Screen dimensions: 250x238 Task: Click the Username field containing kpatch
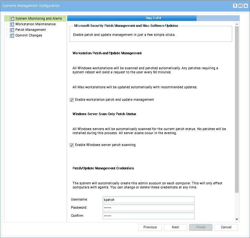(x=148, y=200)
